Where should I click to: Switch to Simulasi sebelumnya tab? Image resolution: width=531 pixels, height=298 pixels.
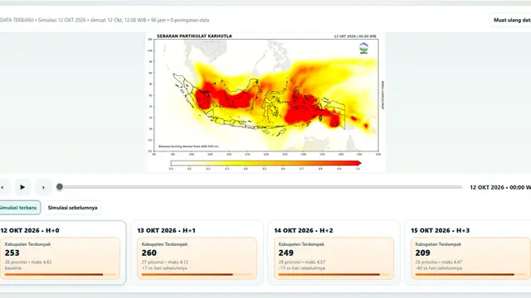(x=72, y=208)
